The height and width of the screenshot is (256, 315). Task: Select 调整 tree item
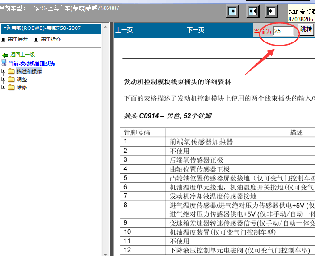22,80
